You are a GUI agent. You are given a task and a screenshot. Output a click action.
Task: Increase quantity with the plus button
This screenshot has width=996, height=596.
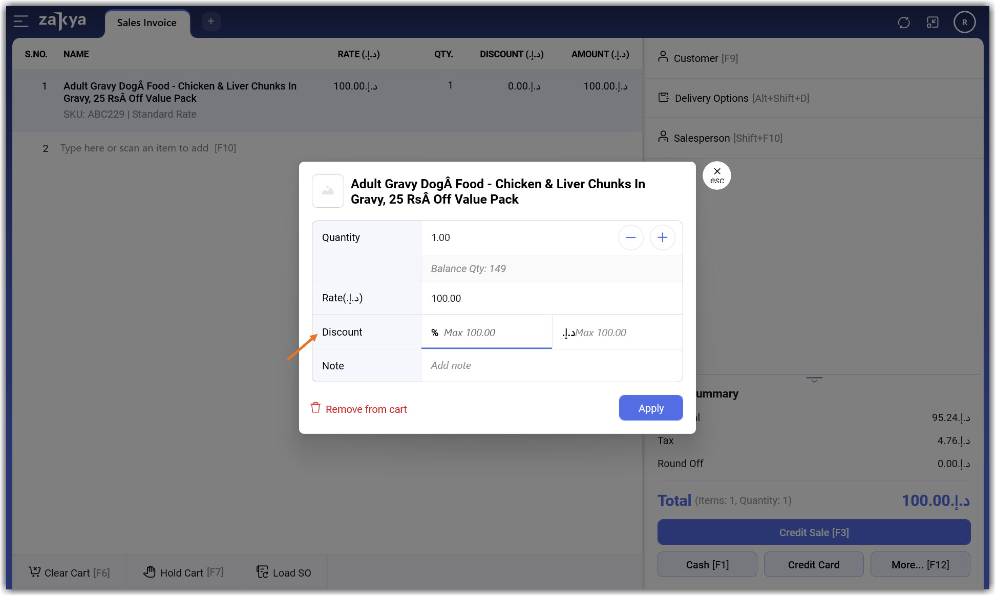pos(662,237)
